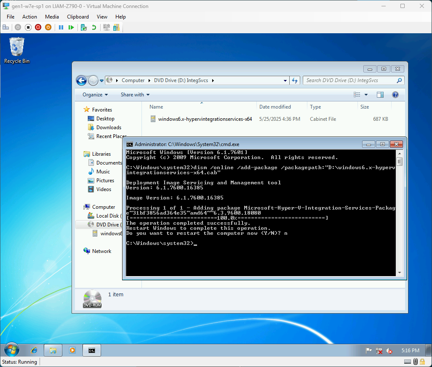Open the Pictures library
The width and height of the screenshot is (432, 367).
point(105,180)
